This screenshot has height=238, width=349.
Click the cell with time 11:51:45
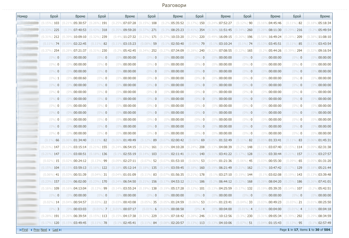pyautogui.click(x=225, y=30)
